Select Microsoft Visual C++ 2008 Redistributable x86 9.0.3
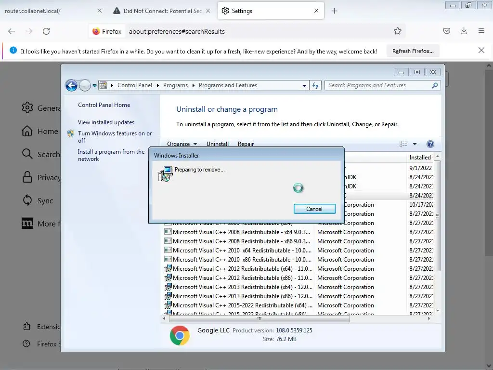This screenshot has width=493, height=370. click(x=241, y=241)
